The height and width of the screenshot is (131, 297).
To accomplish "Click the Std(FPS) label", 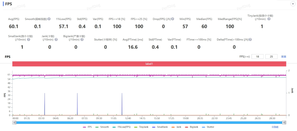I will click(x=82, y=19).
